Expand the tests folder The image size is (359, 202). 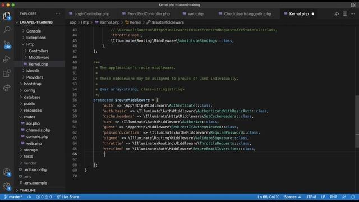pyautogui.click(x=28, y=157)
